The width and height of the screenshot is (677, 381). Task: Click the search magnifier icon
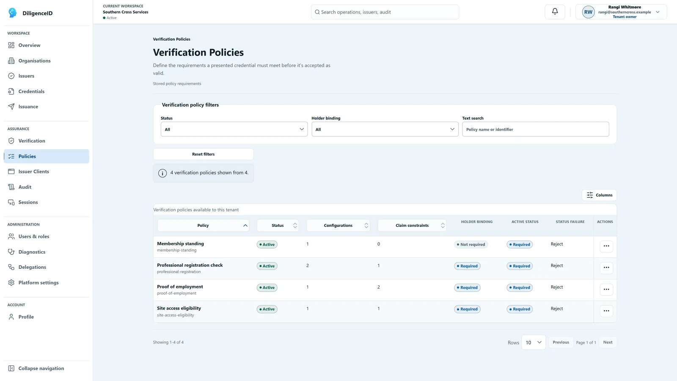coord(317,12)
